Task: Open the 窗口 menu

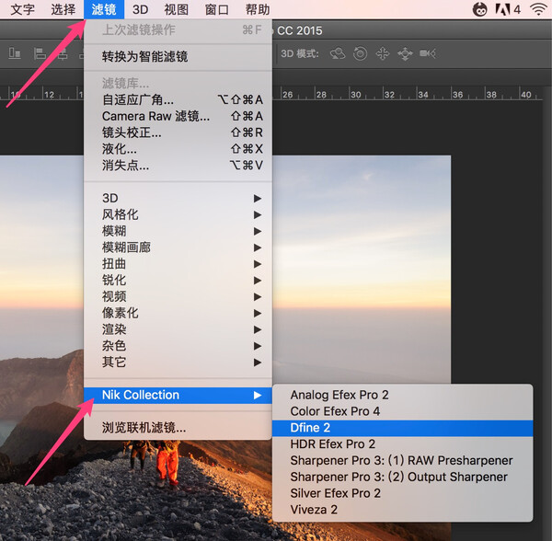Action: 217,9
